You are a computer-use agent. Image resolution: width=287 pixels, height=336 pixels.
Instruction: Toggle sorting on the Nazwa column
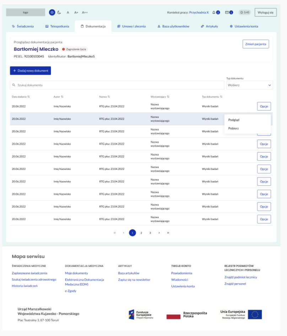[109, 96]
